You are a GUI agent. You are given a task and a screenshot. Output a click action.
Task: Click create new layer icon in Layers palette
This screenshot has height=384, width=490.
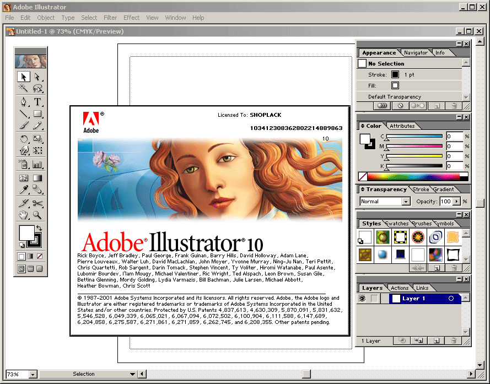[x=437, y=340]
